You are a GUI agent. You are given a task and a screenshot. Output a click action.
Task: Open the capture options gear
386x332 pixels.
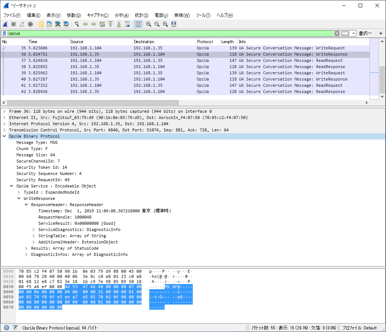tap(30, 24)
